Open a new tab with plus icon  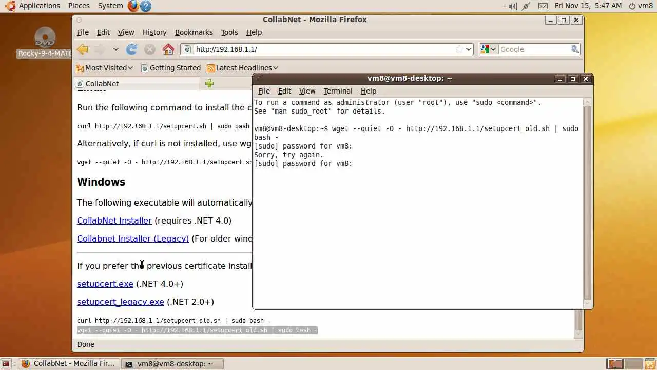209,84
